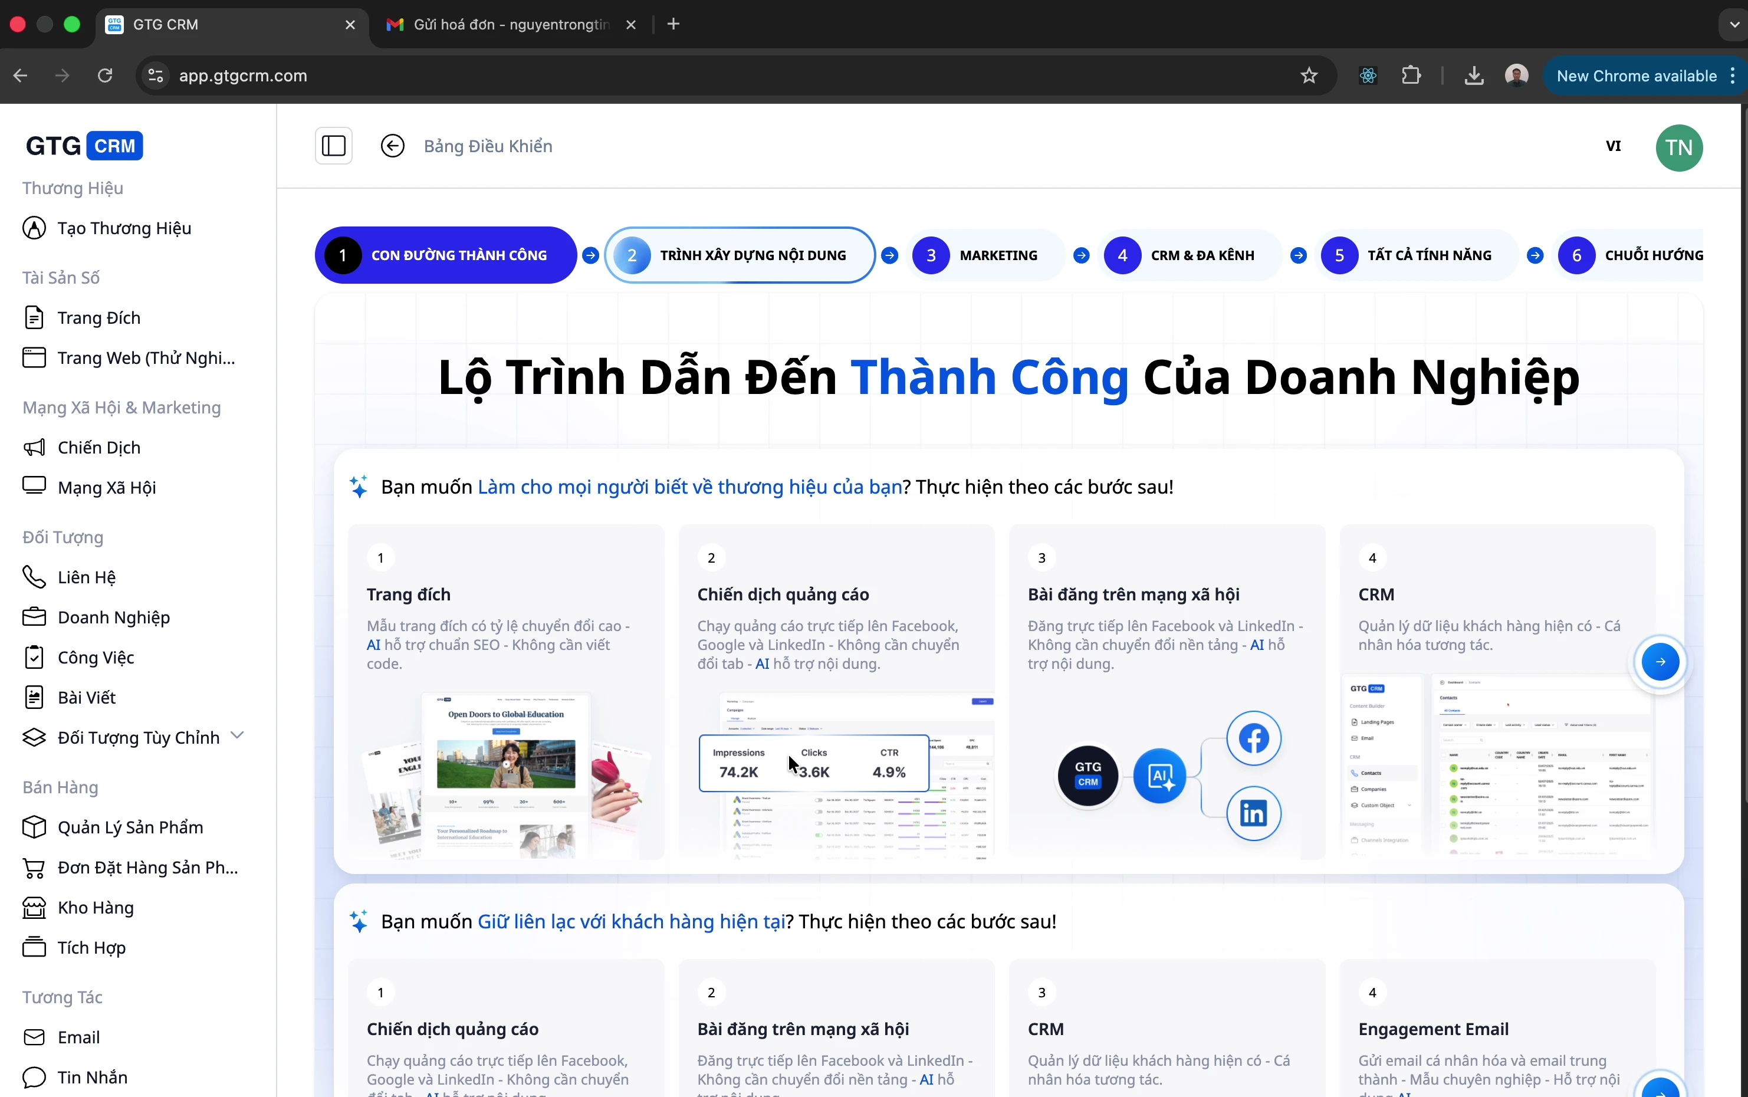Open Trang Đích landing pages icon
The image size is (1748, 1097).
pos(34,318)
